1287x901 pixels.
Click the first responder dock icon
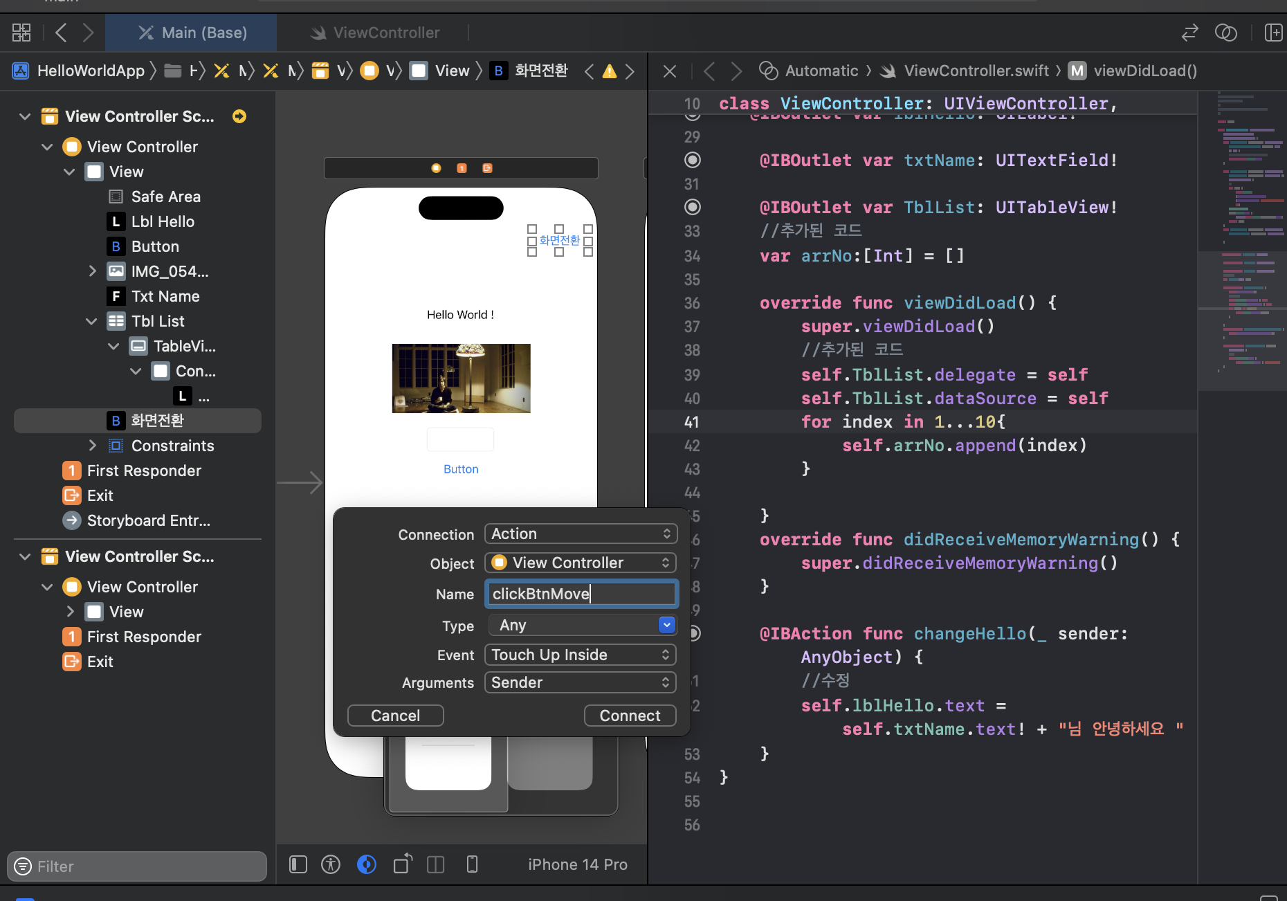coord(462,168)
